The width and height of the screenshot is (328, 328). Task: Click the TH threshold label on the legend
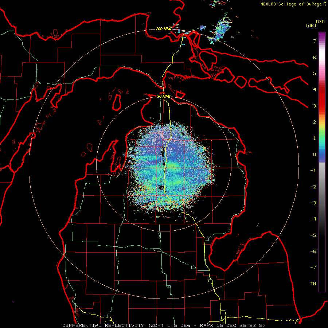tap(313, 284)
